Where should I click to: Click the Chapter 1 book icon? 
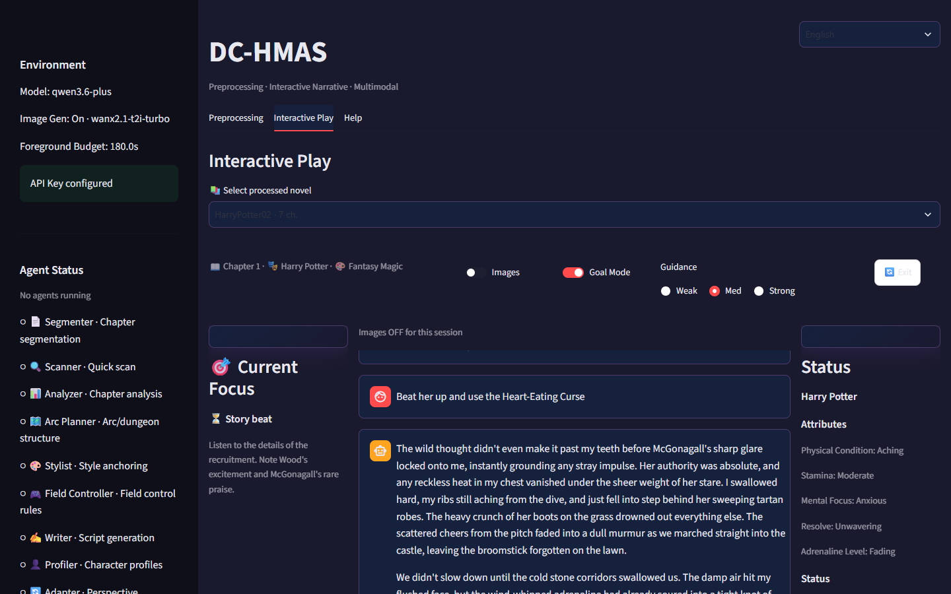pyautogui.click(x=215, y=267)
